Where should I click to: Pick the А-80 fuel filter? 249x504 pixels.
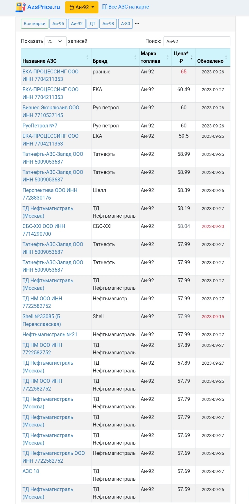[x=126, y=24]
